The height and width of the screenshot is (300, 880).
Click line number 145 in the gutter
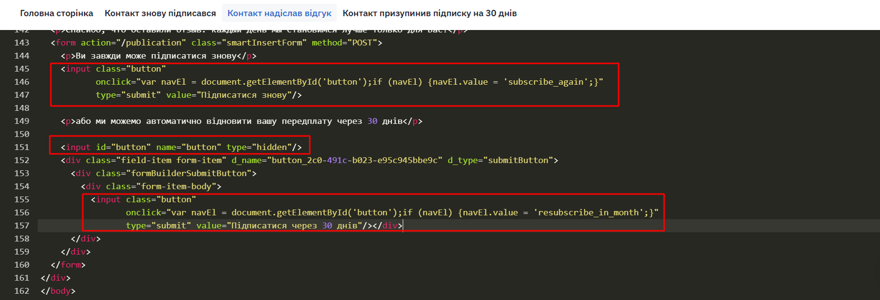22,69
